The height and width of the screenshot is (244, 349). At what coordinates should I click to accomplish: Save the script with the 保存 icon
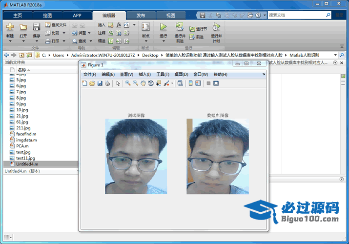click(x=36, y=27)
